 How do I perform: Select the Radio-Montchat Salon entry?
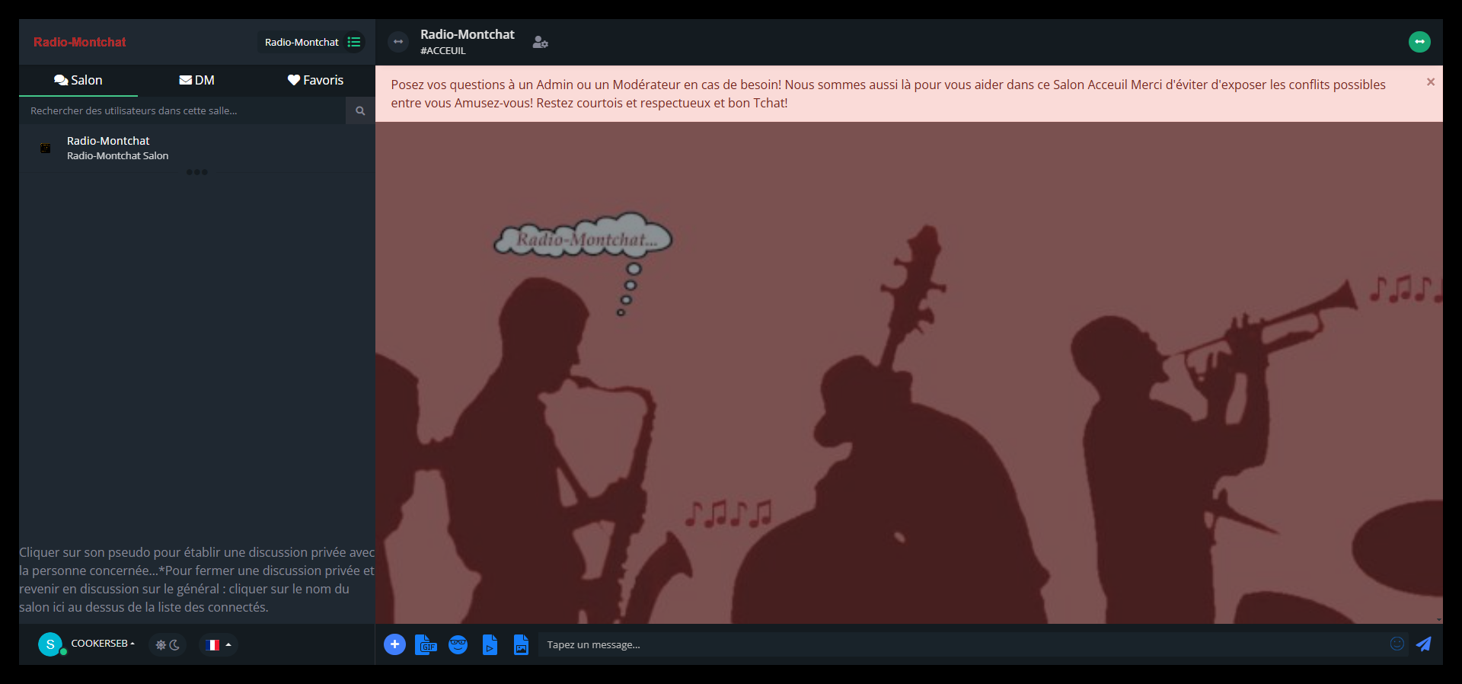tap(117, 148)
